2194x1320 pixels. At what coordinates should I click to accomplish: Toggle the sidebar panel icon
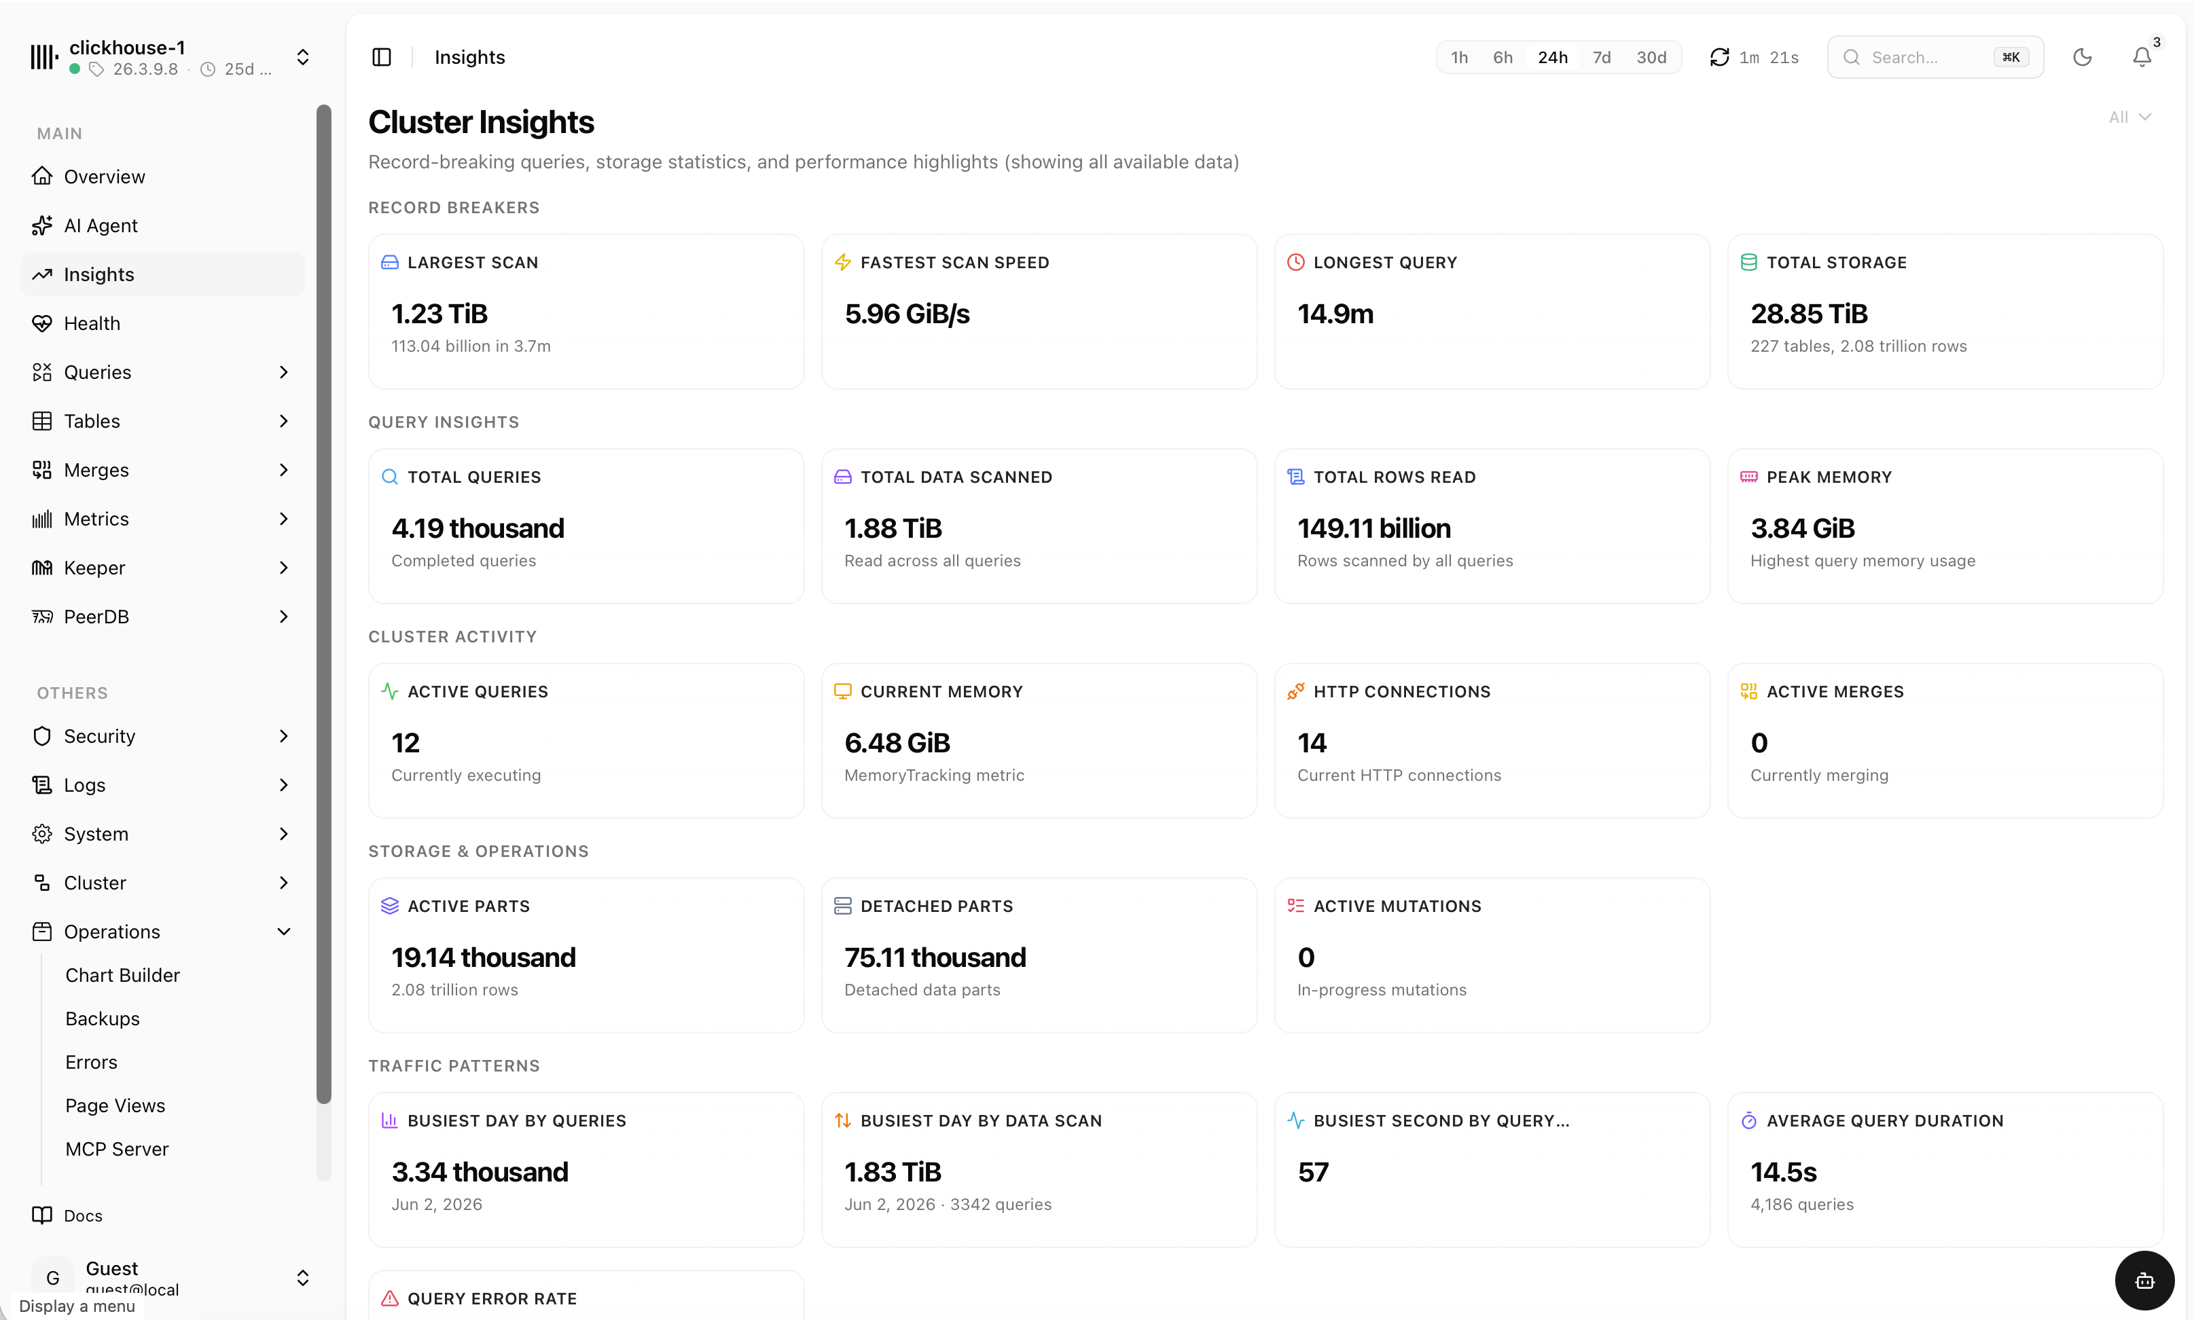click(382, 57)
